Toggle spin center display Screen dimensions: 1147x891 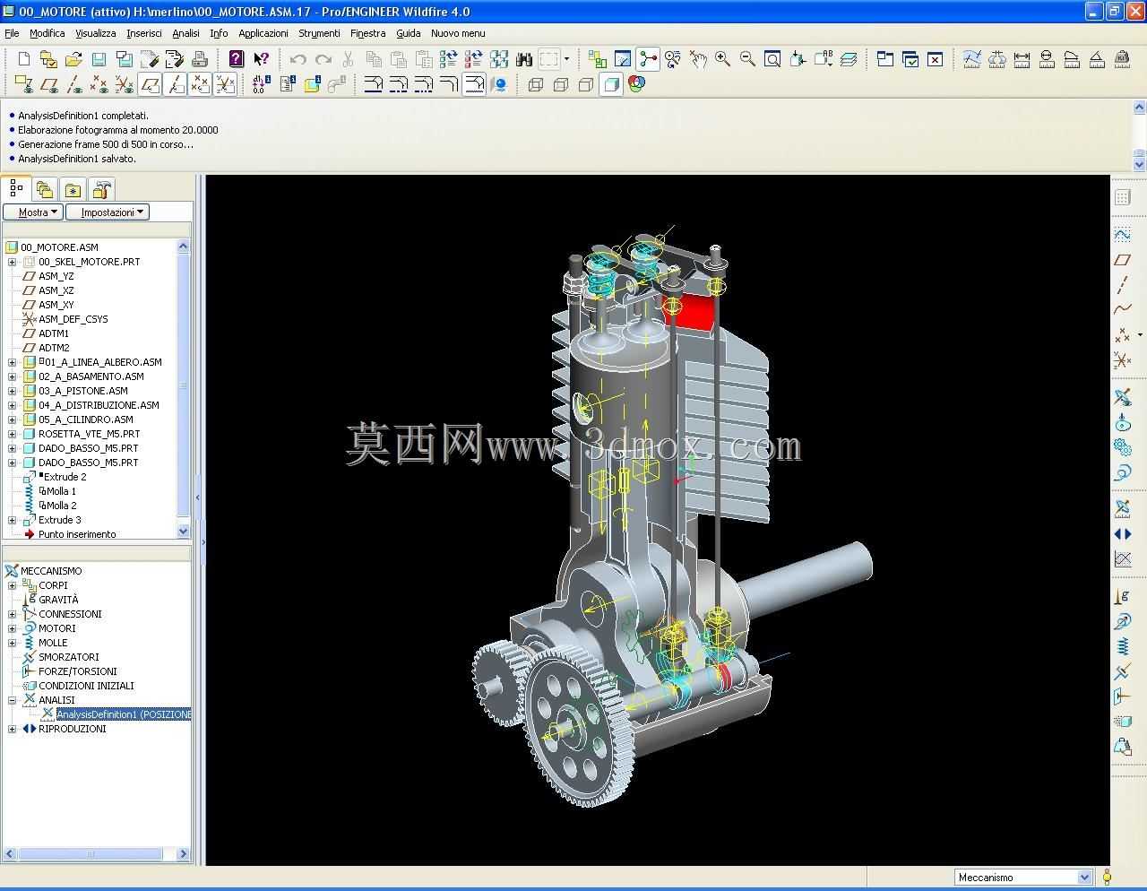click(648, 59)
